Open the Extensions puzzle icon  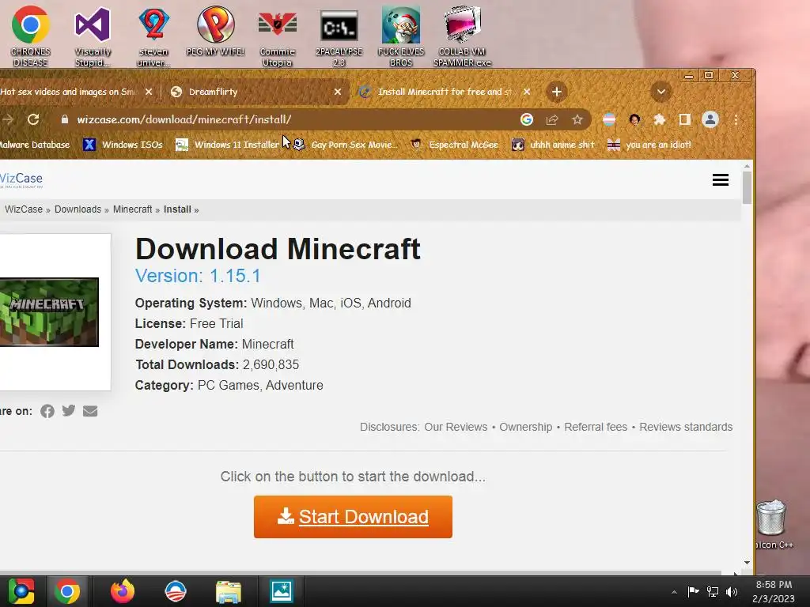(659, 120)
